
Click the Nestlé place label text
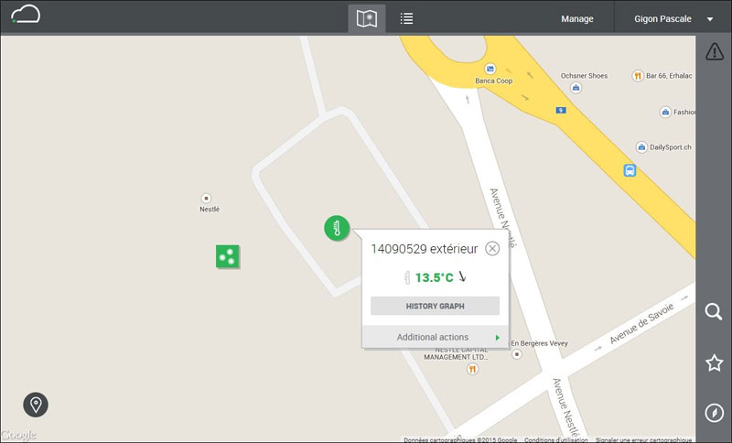coord(210,209)
